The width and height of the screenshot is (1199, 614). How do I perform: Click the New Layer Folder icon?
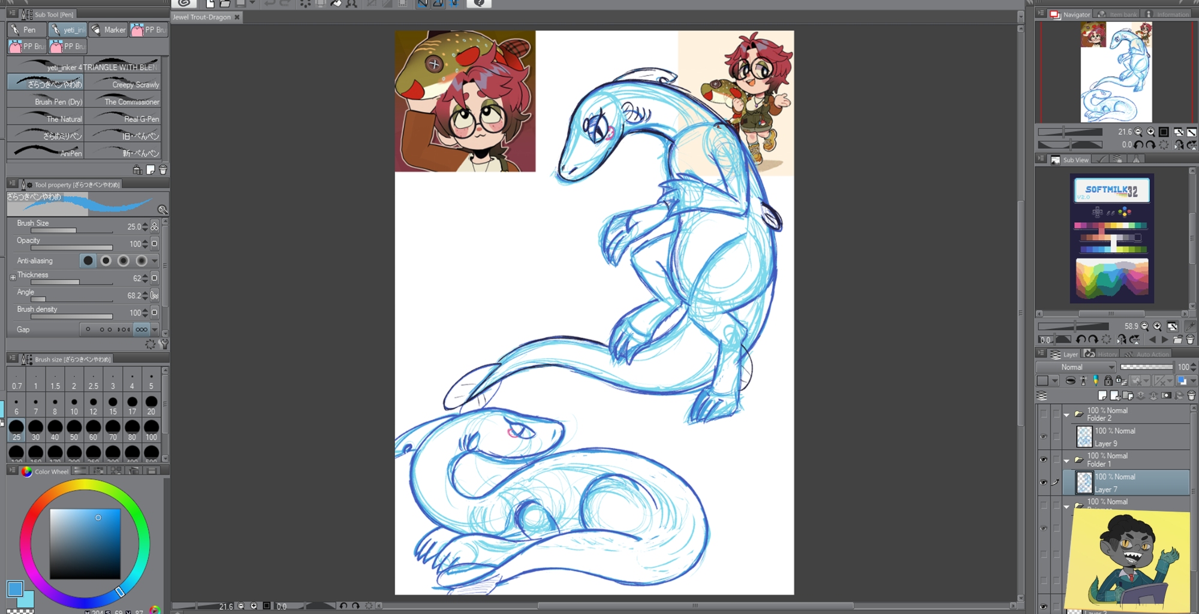coord(1128,395)
